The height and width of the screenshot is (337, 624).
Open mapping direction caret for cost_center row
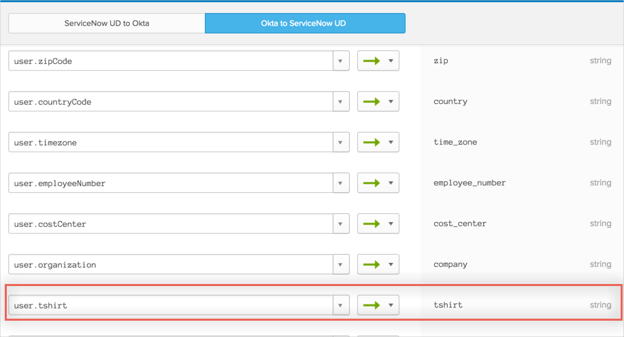tap(391, 224)
